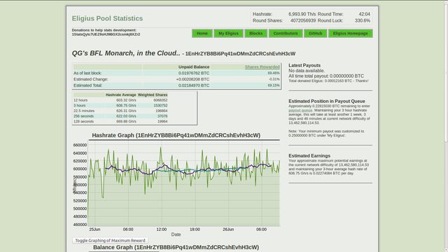Click the 3 hours hashrate 608.75 Gh/s
The width and height of the screenshot is (448, 252).
[126, 106]
